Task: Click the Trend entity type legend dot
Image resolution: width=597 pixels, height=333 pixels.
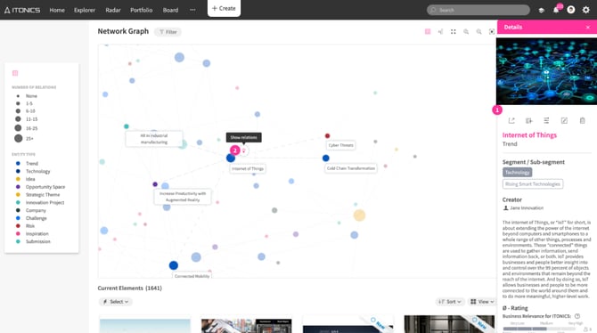Action: tap(18, 163)
